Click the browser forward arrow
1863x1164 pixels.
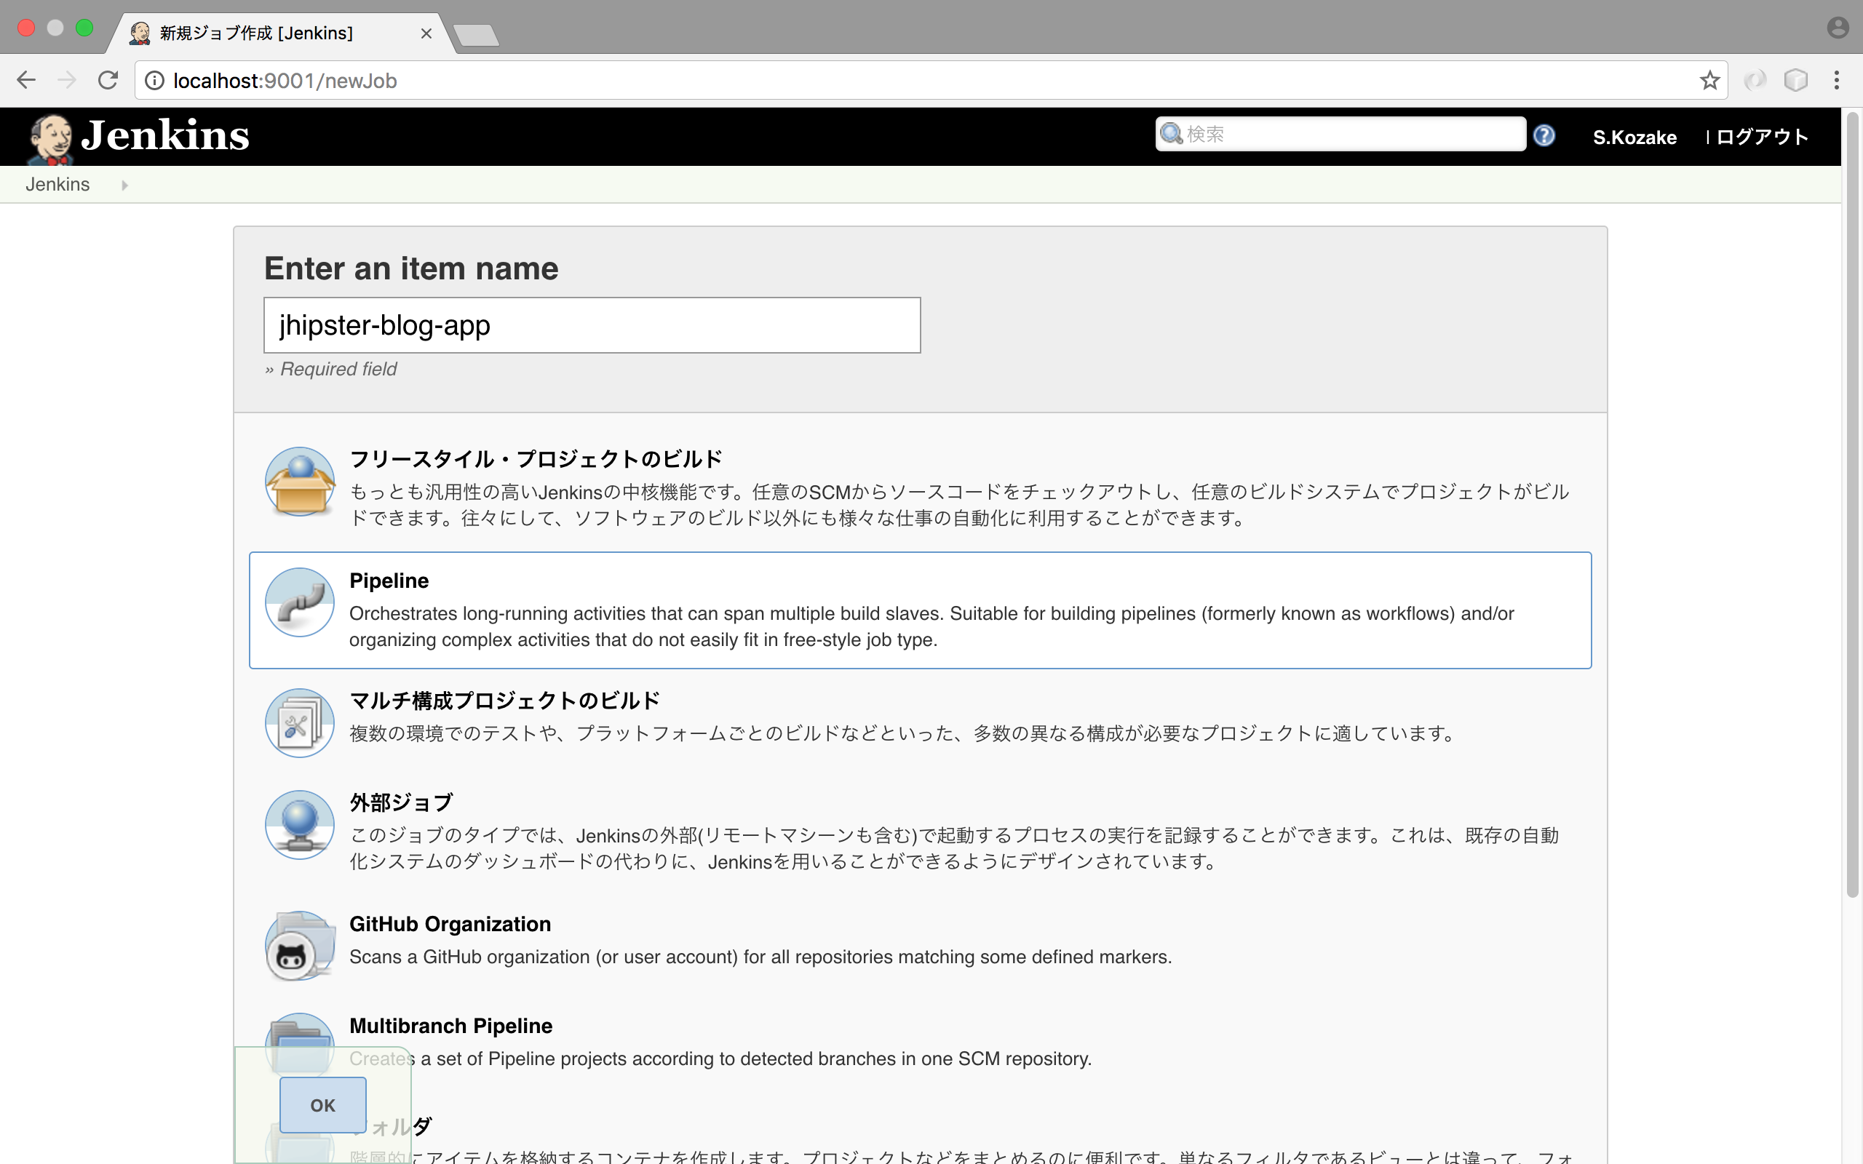pos(67,80)
